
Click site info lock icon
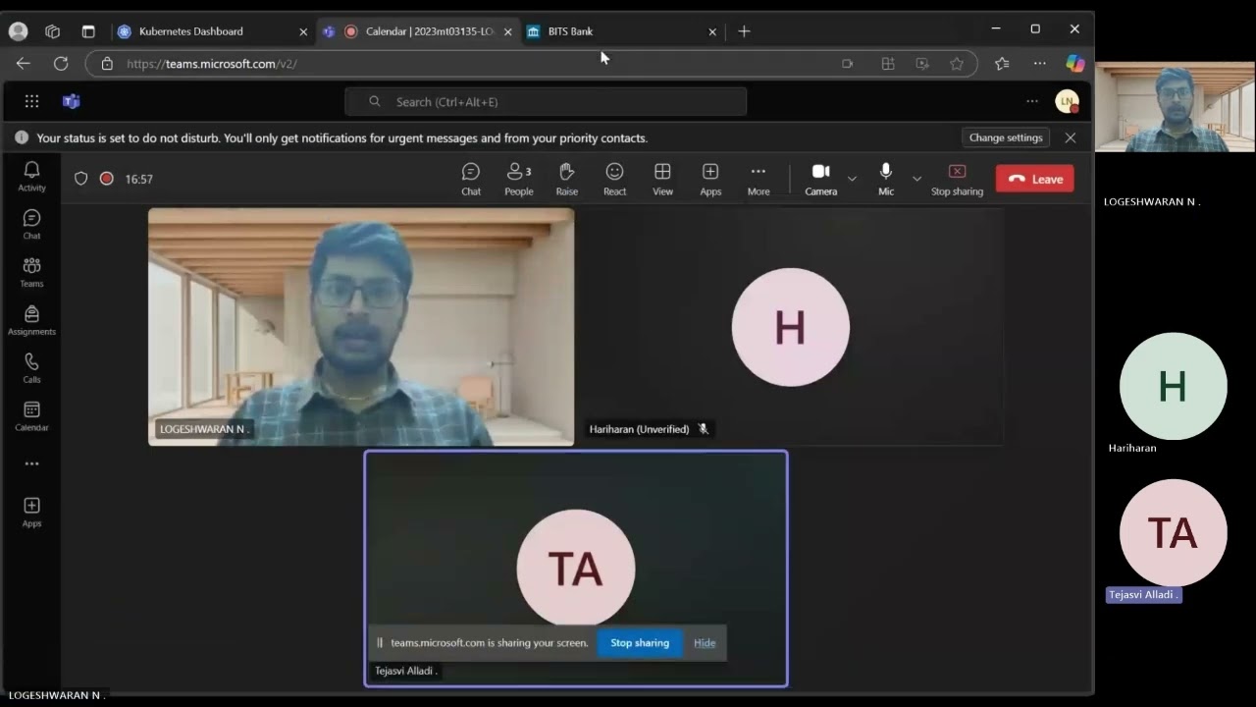point(107,64)
